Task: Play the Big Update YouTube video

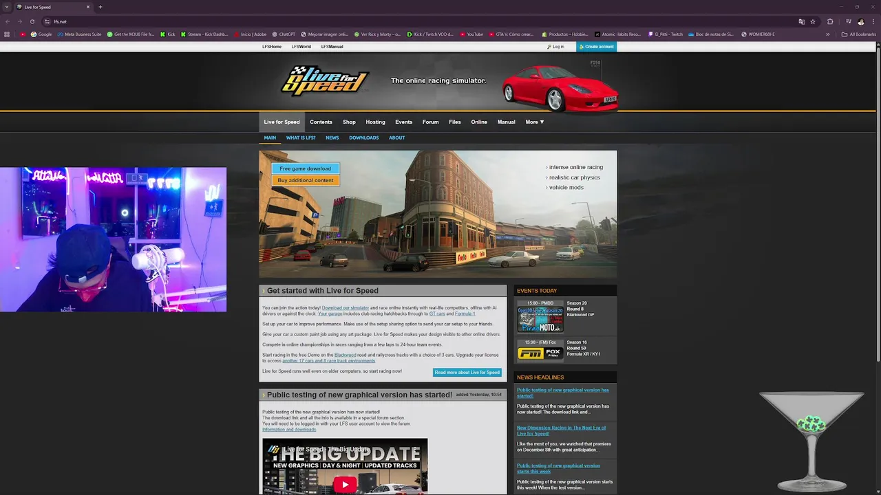Action: coord(345,485)
